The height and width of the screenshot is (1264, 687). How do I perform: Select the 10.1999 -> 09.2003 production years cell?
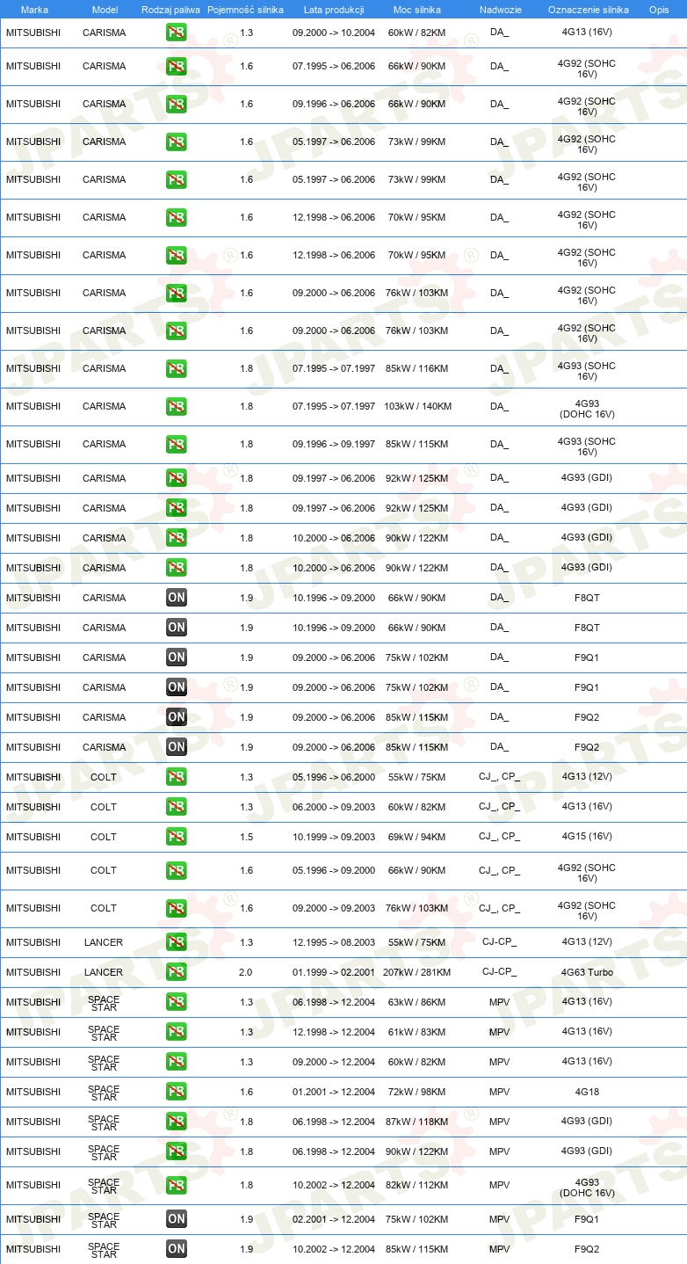(334, 837)
